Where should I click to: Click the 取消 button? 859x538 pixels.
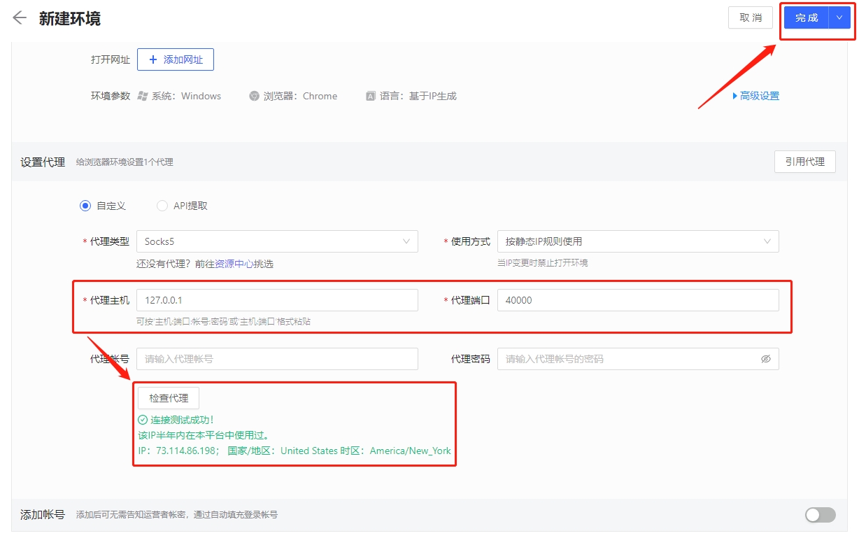(x=750, y=18)
